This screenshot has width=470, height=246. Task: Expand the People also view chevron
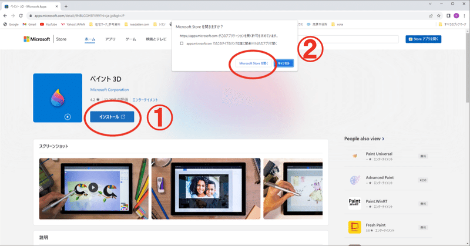click(x=383, y=139)
